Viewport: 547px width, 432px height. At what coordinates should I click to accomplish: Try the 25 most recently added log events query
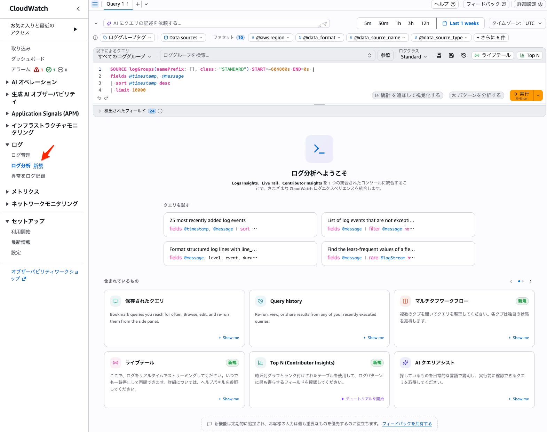pos(240,225)
